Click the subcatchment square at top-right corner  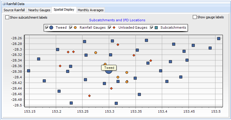(x=219, y=39)
